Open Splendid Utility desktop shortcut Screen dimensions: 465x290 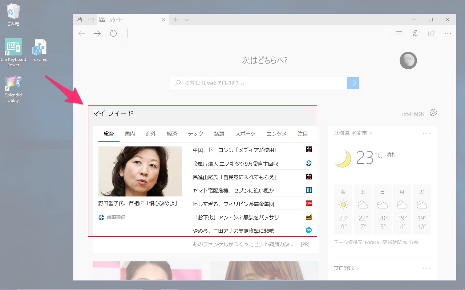tap(13, 89)
